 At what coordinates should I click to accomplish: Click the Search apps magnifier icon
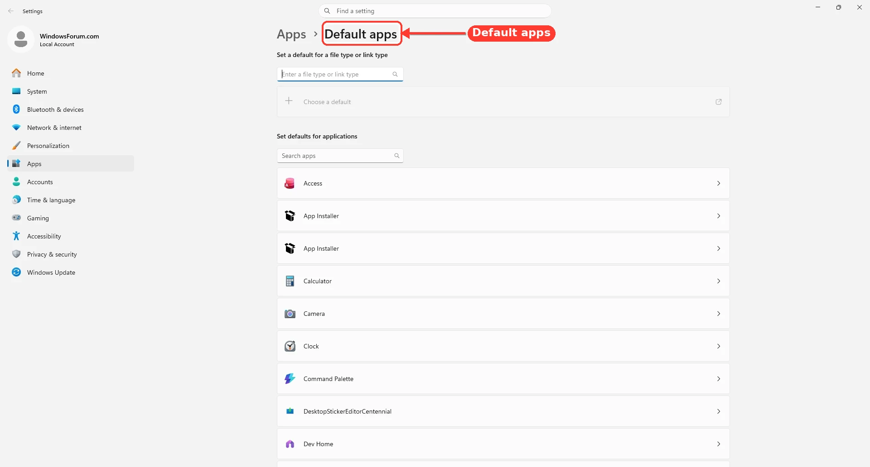(397, 156)
